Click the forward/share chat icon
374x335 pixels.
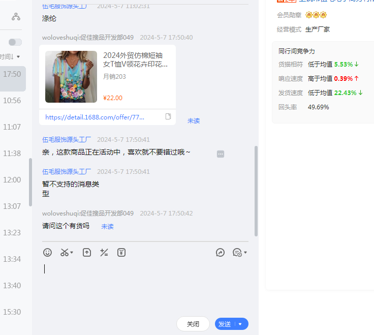pyautogui.click(x=220, y=253)
